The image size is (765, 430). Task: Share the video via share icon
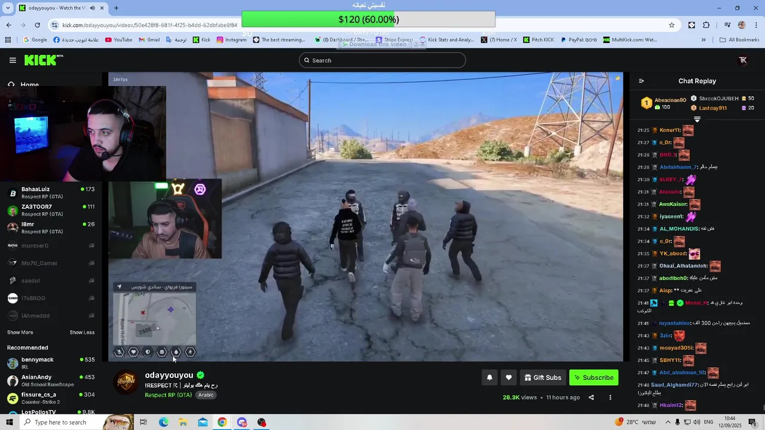pyautogui.click(x=591, y=397)
